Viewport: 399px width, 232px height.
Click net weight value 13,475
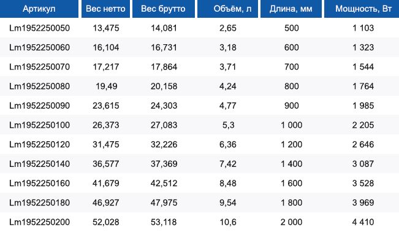[106, 28]
